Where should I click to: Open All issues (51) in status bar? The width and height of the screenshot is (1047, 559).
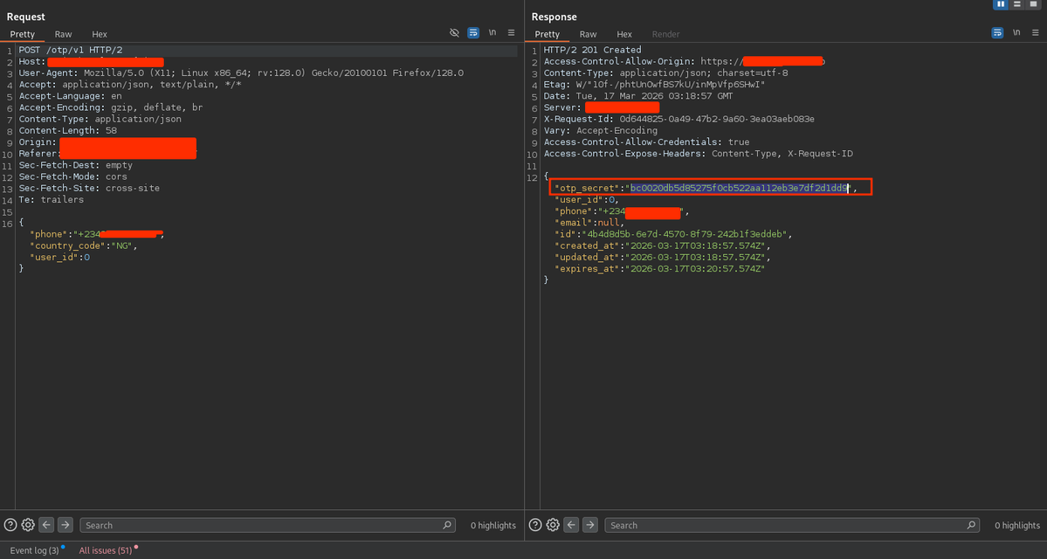[x=107, y=550]
